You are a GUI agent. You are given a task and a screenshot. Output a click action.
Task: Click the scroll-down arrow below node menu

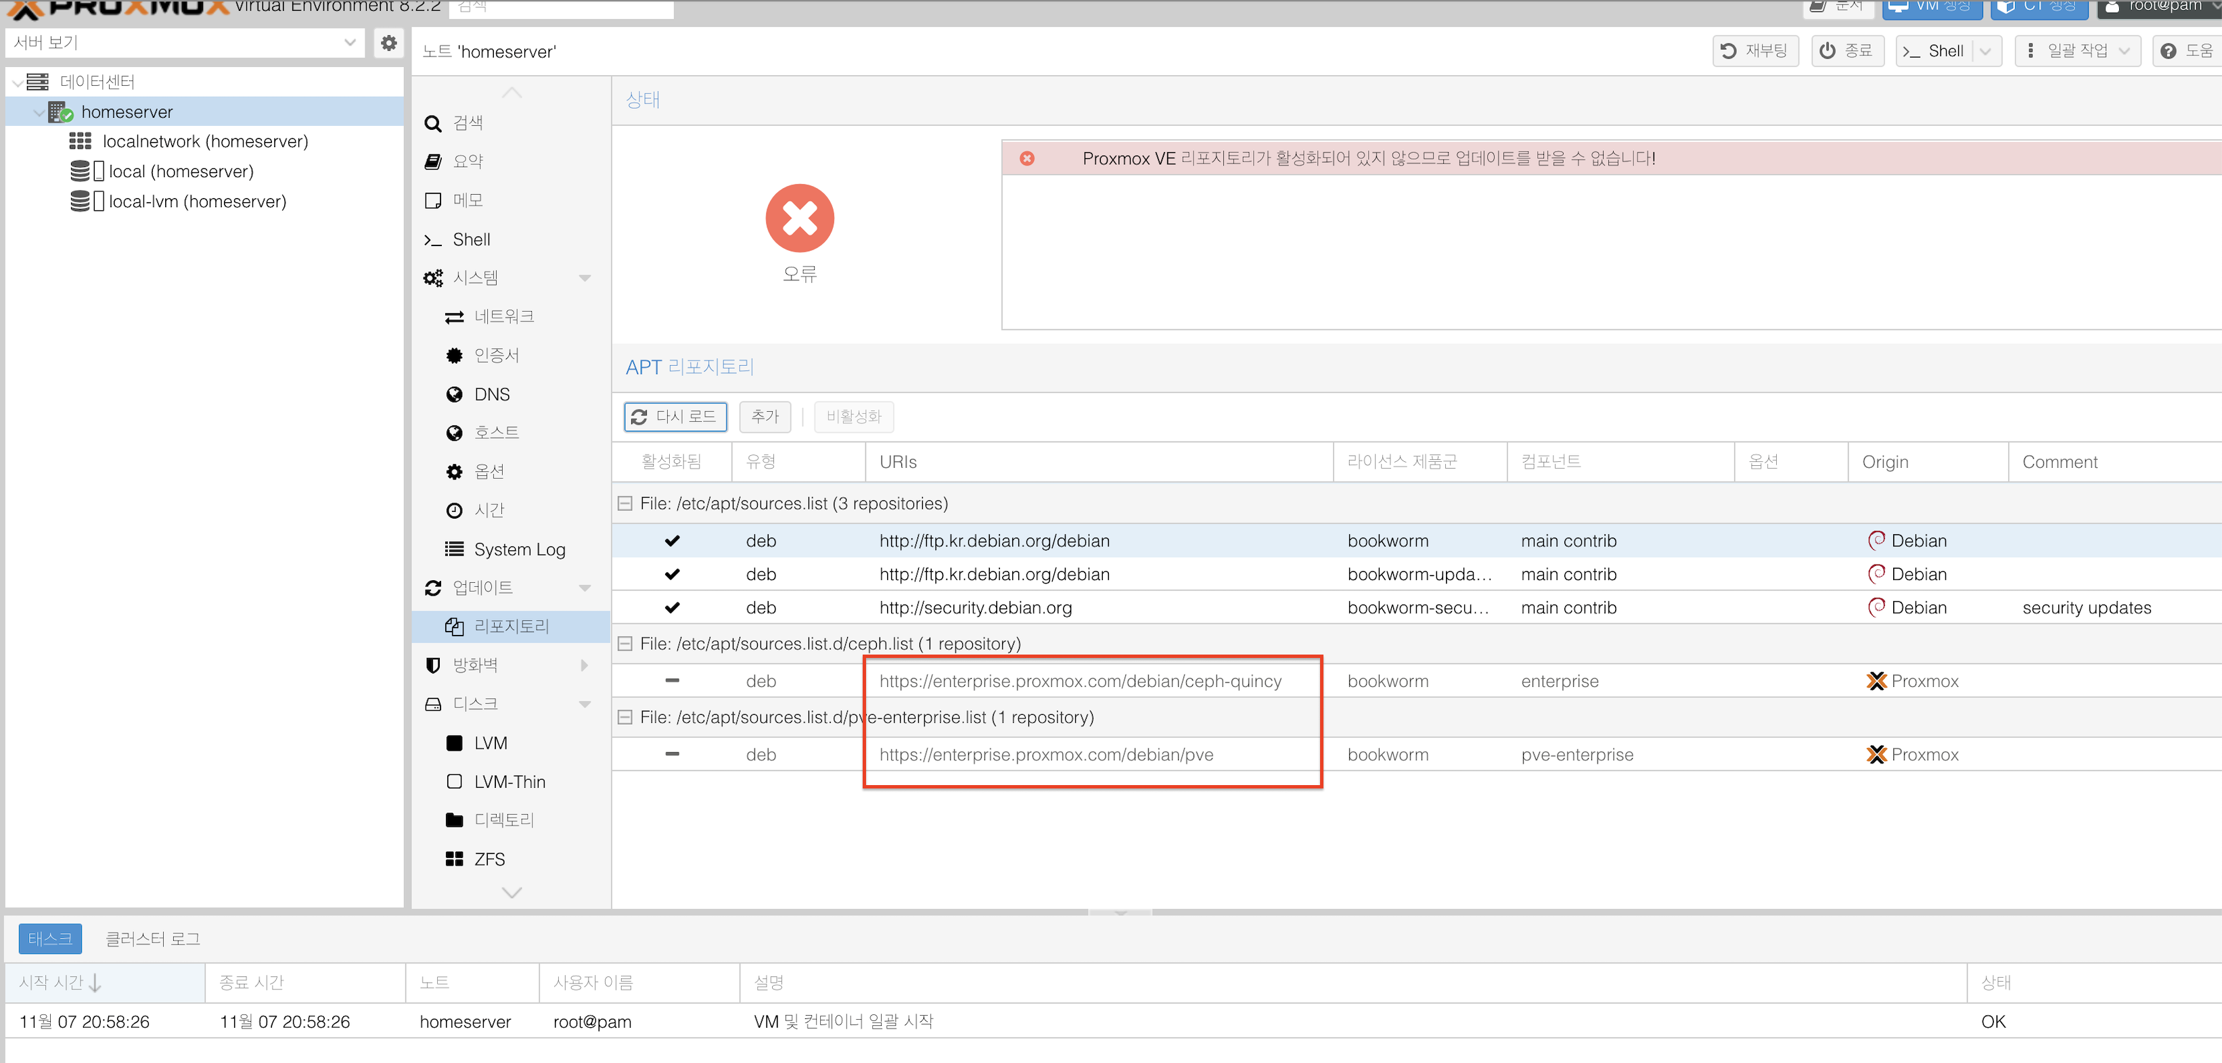pos(512,893)
